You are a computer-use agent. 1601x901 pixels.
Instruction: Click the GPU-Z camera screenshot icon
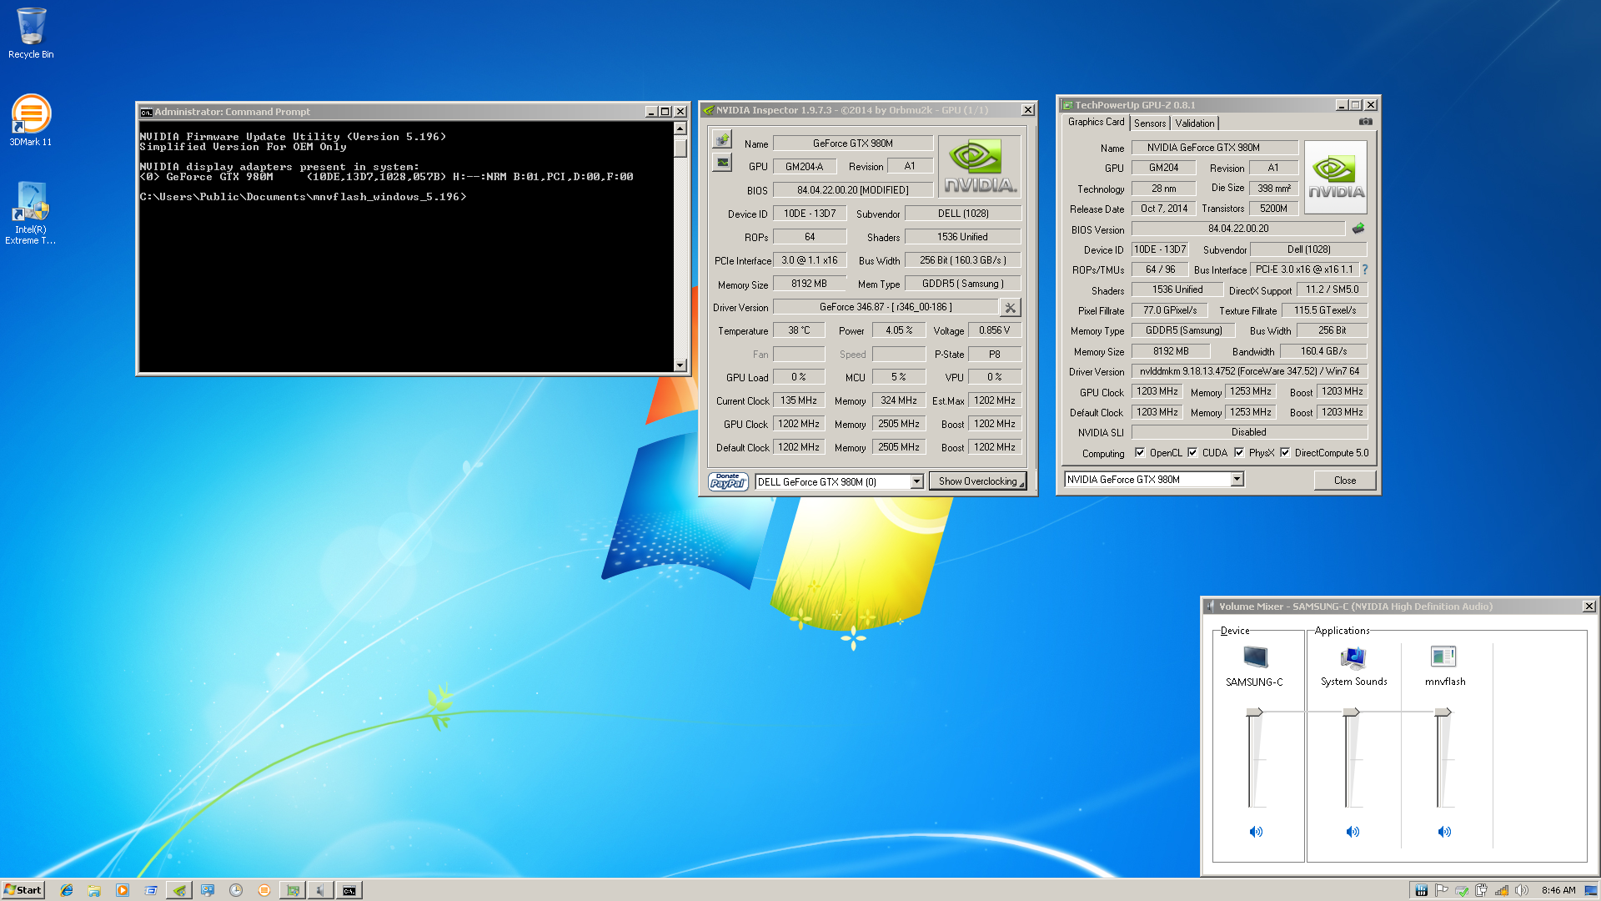(x=1365, y=122)
